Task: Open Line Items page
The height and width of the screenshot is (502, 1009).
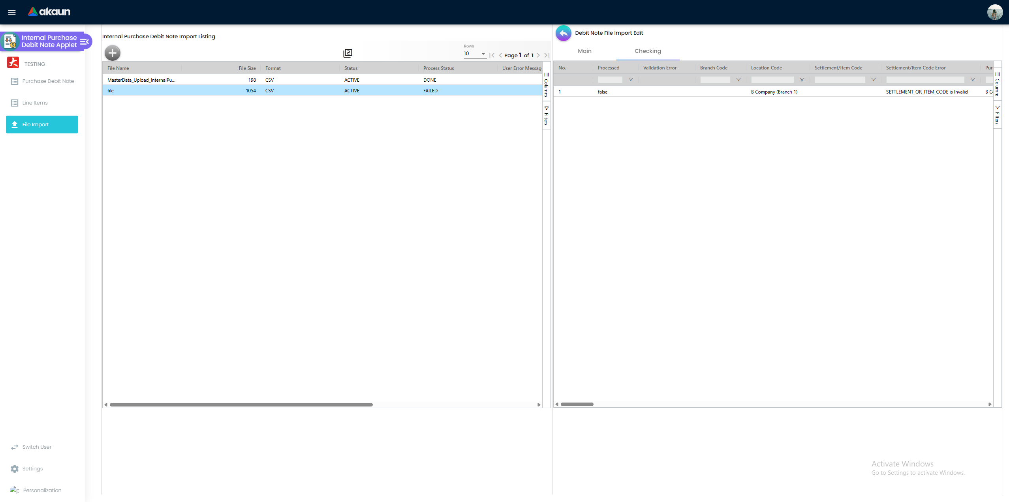Action: 42,103
